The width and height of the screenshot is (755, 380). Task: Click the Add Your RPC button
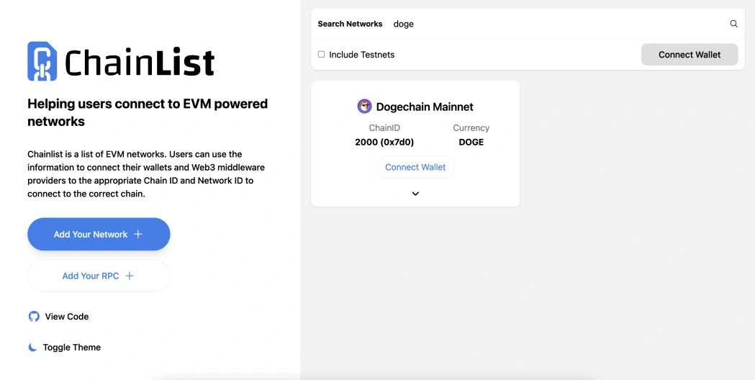coord(99,276)
